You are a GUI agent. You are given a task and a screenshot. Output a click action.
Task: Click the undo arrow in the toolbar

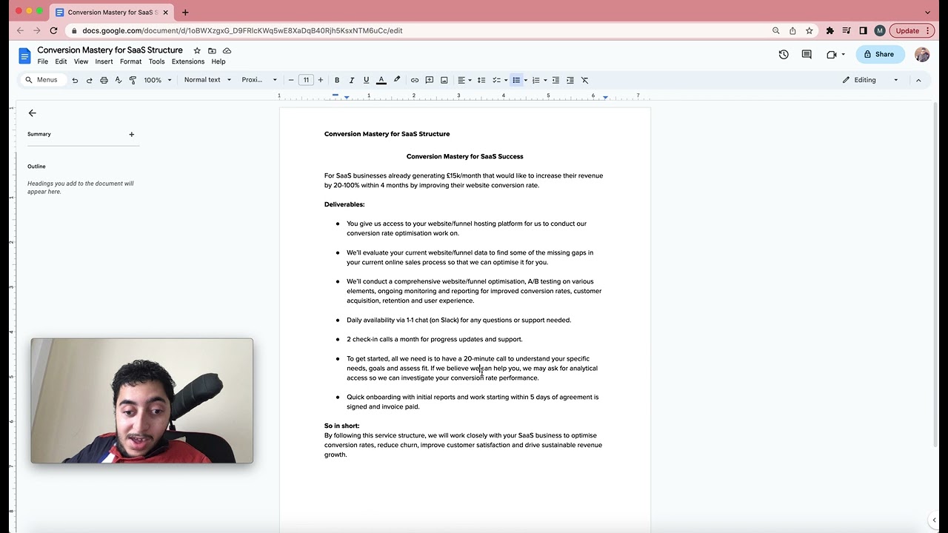tap(75, 80)
